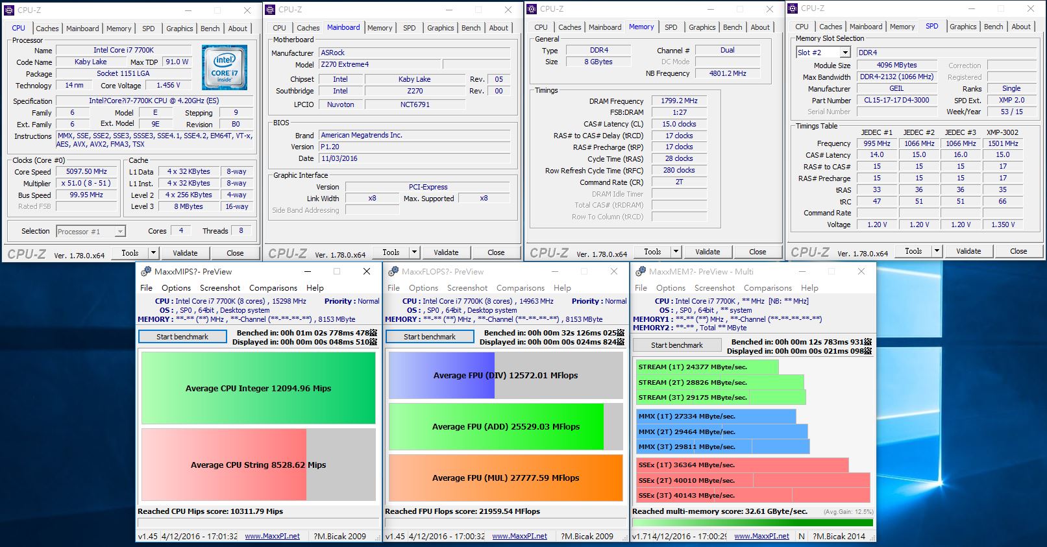Image resolution: width=1047 pixels, height=547 pixels.
Task: Click Average FPU (DIV) result bar
Action: pyautogui.click(x=506, y=375)
